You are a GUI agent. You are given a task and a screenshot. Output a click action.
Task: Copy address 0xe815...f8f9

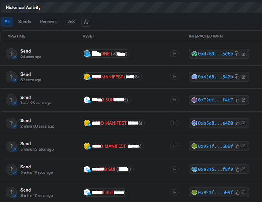[x=237, y=169]
